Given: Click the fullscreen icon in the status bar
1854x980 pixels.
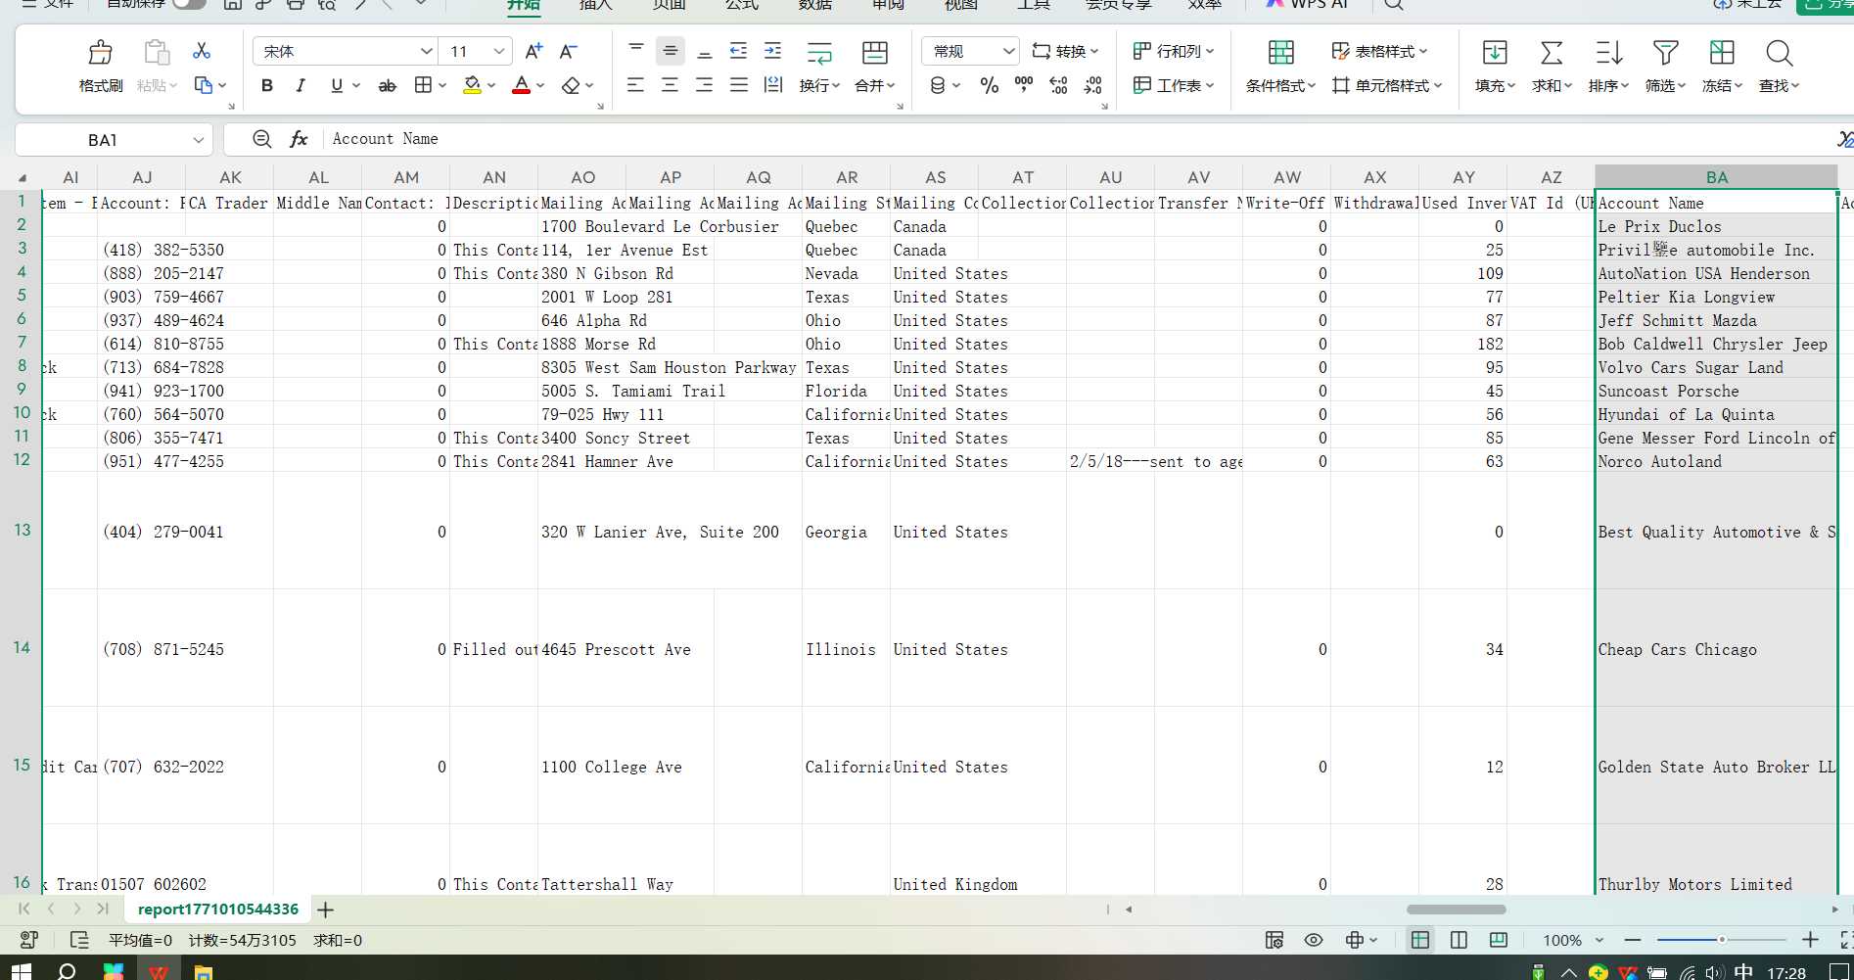Looking at the screenshot, I should click(1845, 940).
